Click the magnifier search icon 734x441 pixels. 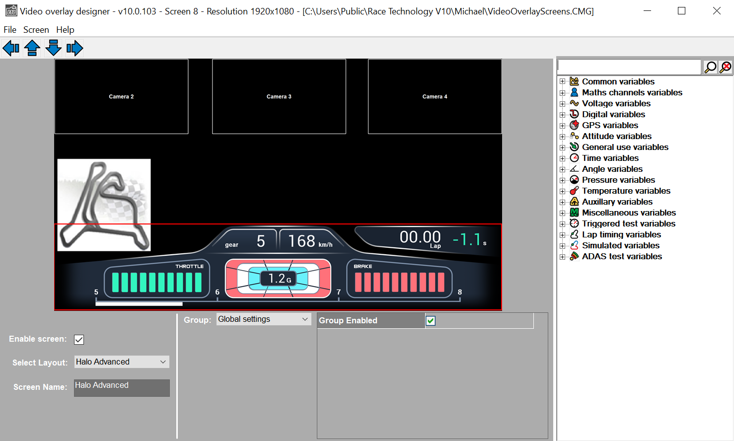(710, 67)
